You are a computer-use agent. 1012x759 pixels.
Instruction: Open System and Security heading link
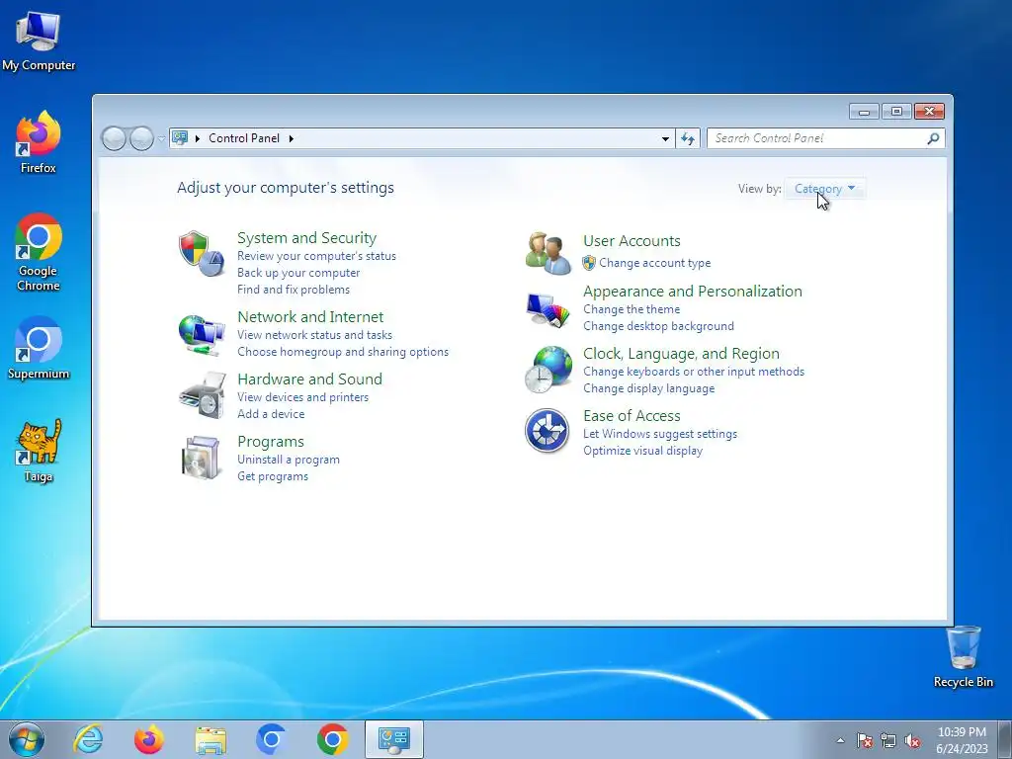[x=306, y=237]
